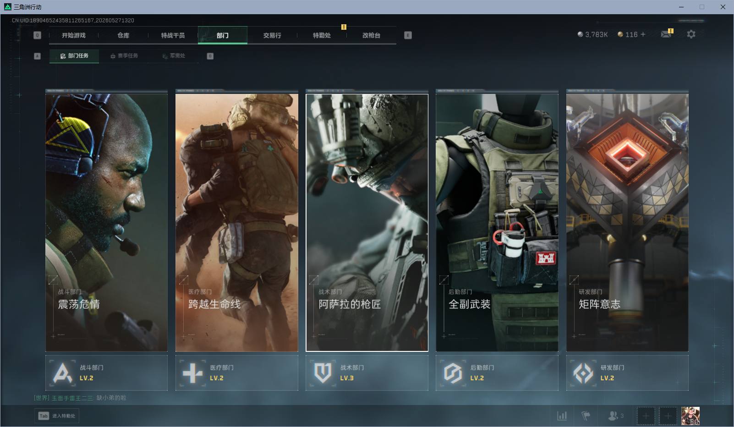Open the 特勤处 tab
734x427 pixels.
pyautogui.click(x=322, y=35)
